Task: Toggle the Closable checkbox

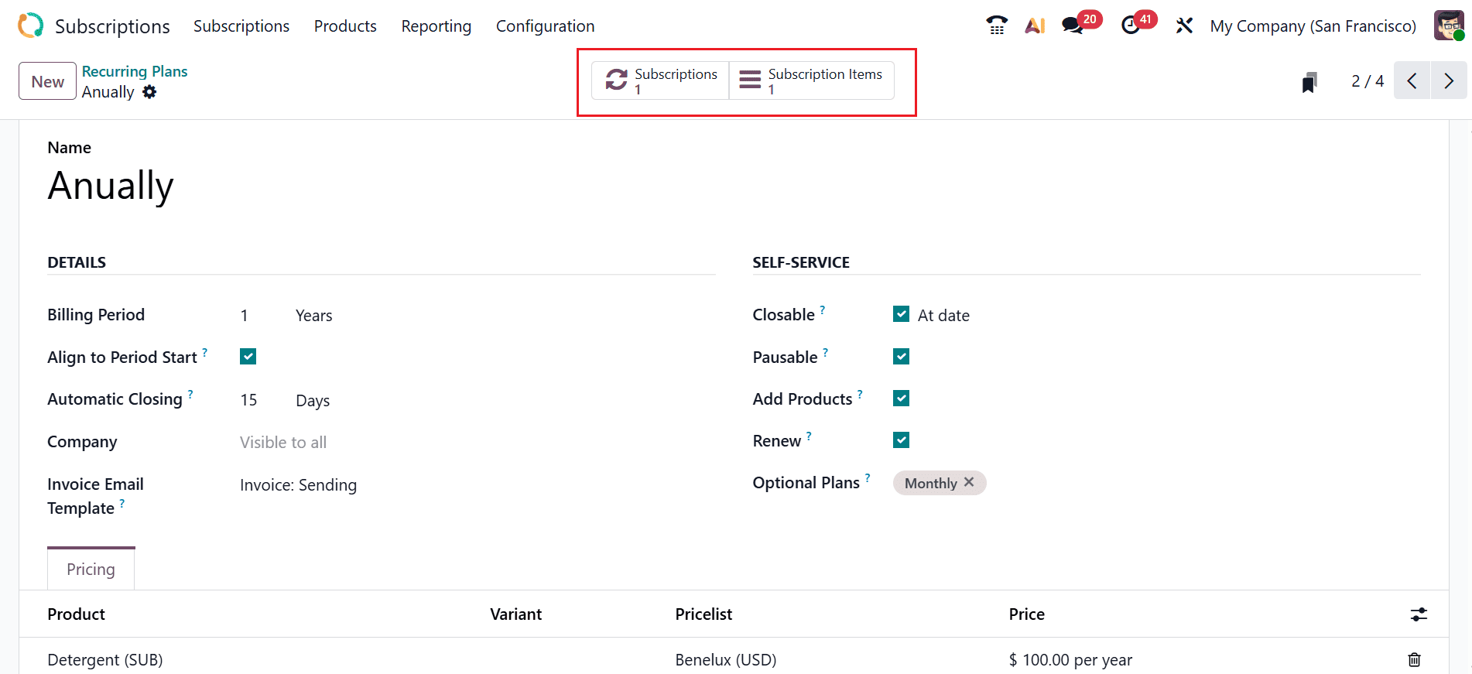Action: pyautogui.click(x=901, y=314)
